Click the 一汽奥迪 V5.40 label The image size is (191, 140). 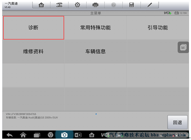tap(11, 5)
